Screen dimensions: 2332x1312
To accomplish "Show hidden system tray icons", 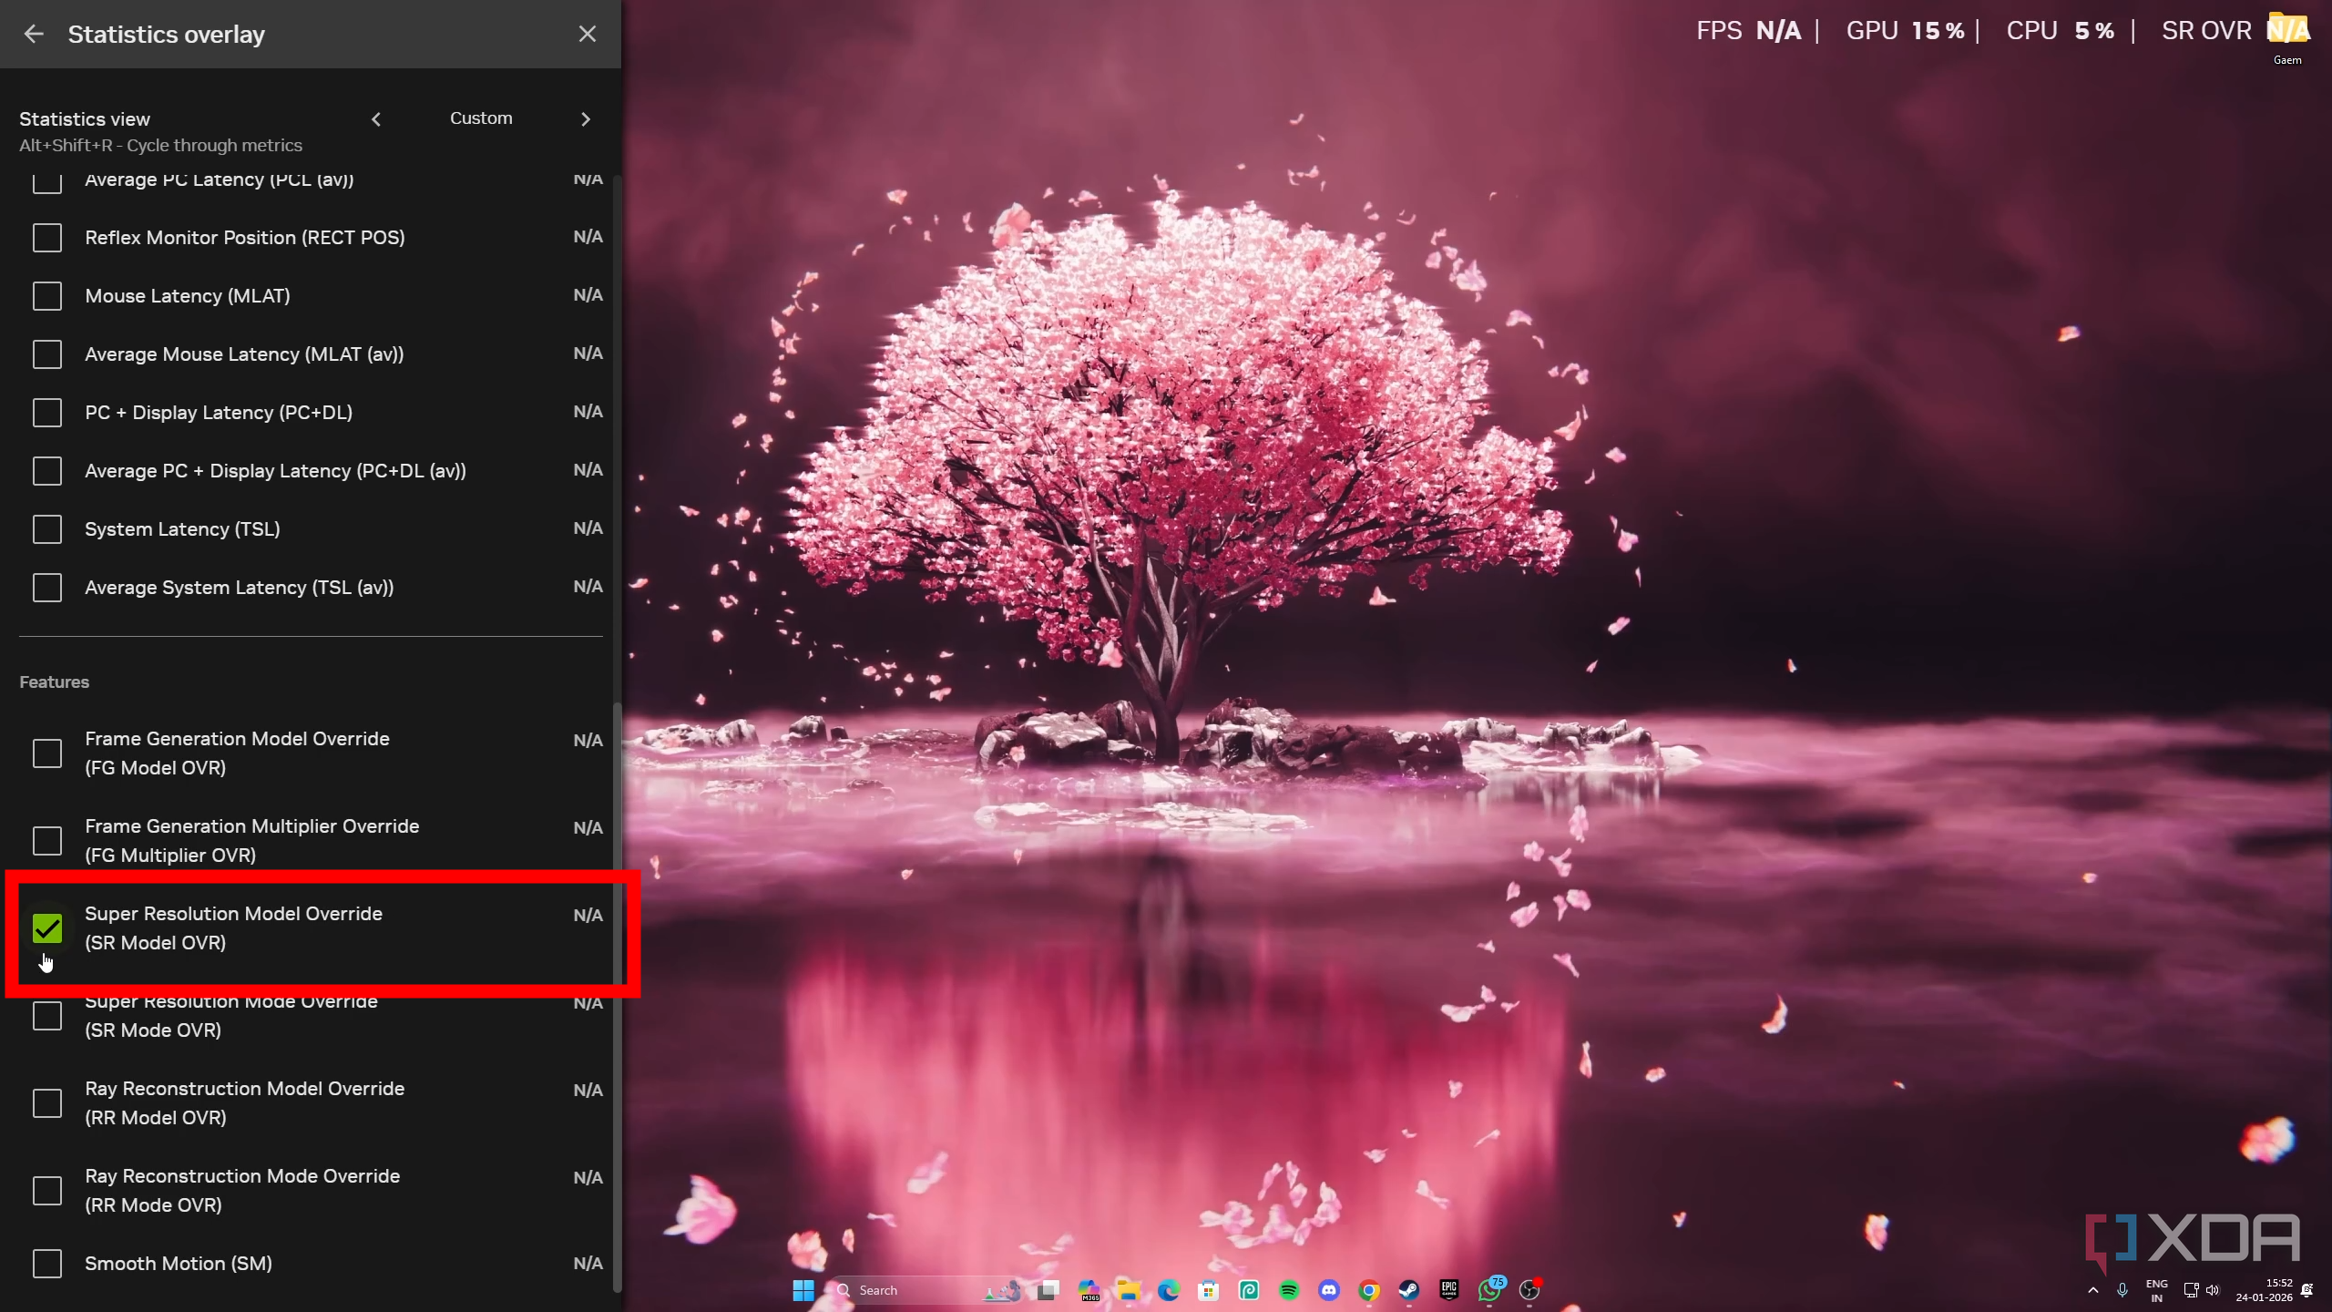I will pyautogui.click(x=2093, y=1290).
